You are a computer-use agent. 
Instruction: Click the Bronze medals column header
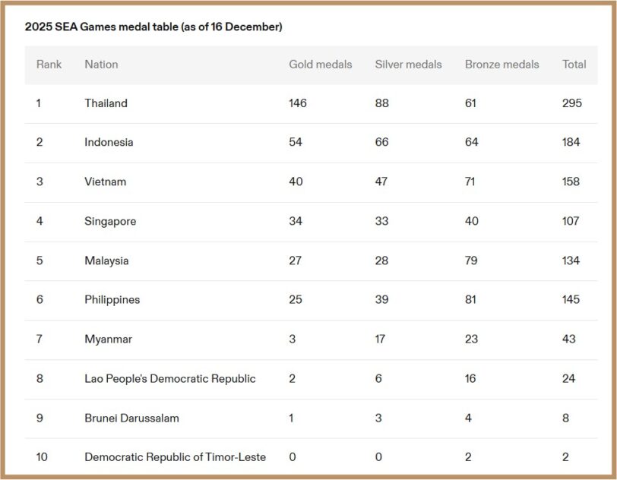pyautogui.click(x=502, y=65)
